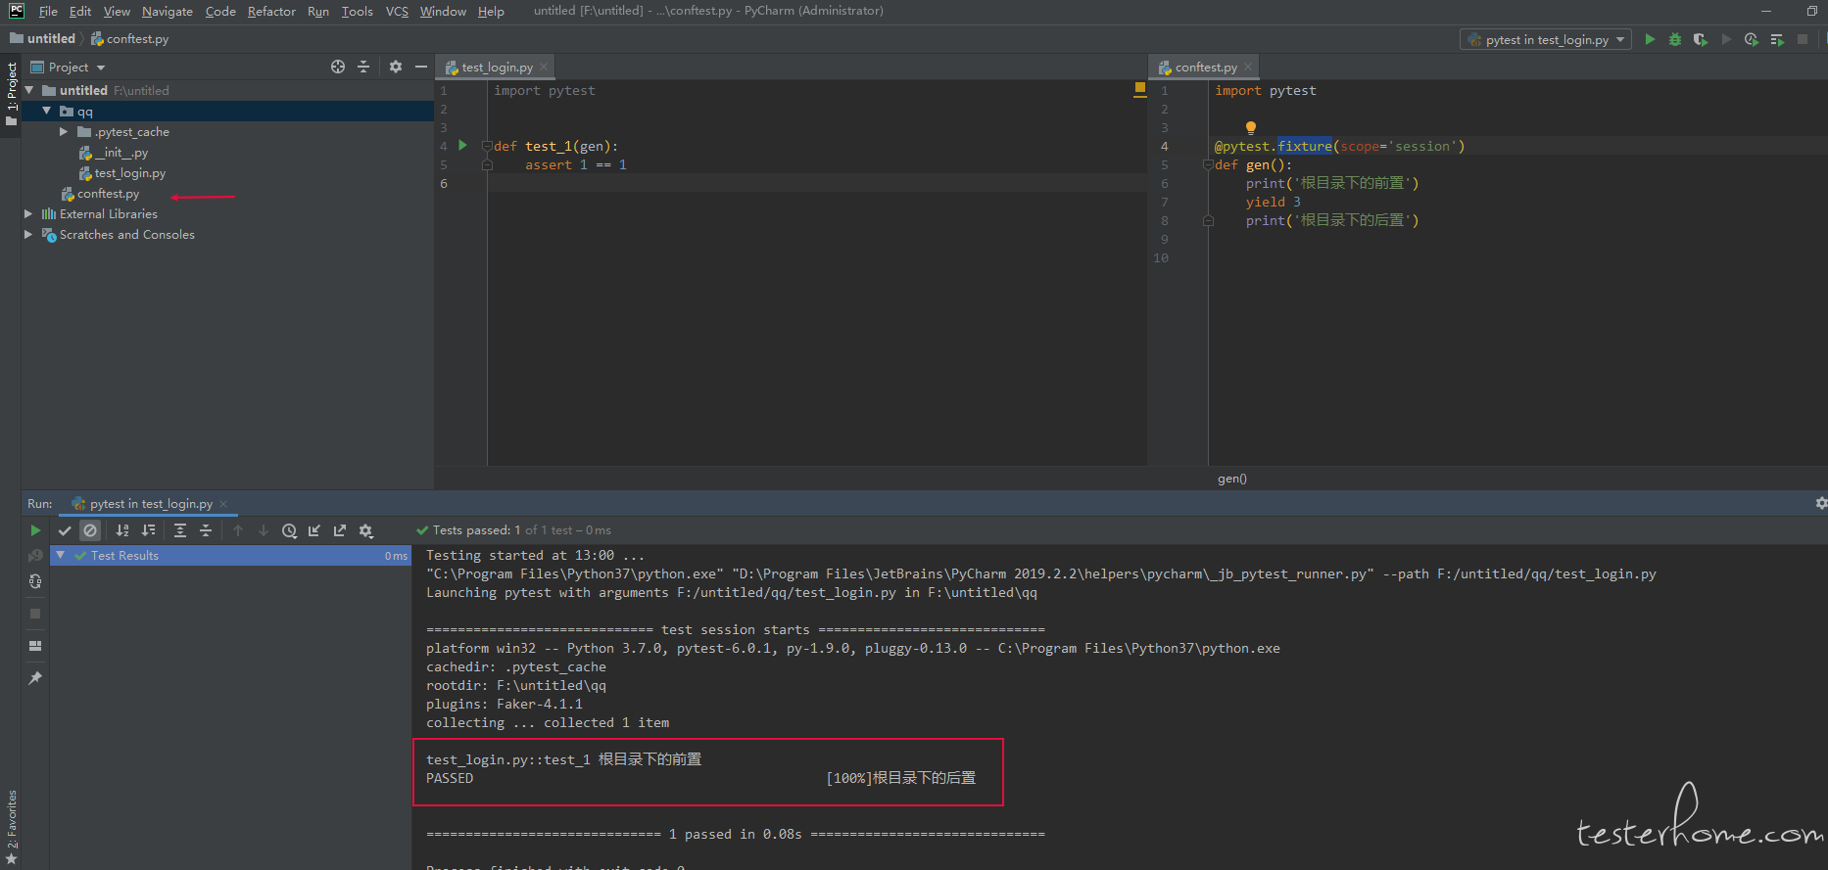This screenshot has height=870, width=1828.
Task: Open the Navigate menu
Action: tap(168, 11)
